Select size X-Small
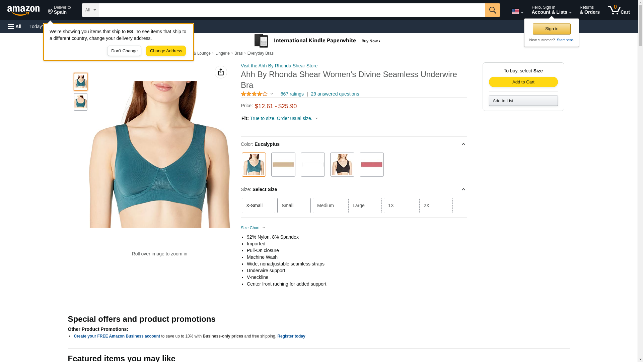Screen dimensions: 643x362 coord(258,205)
